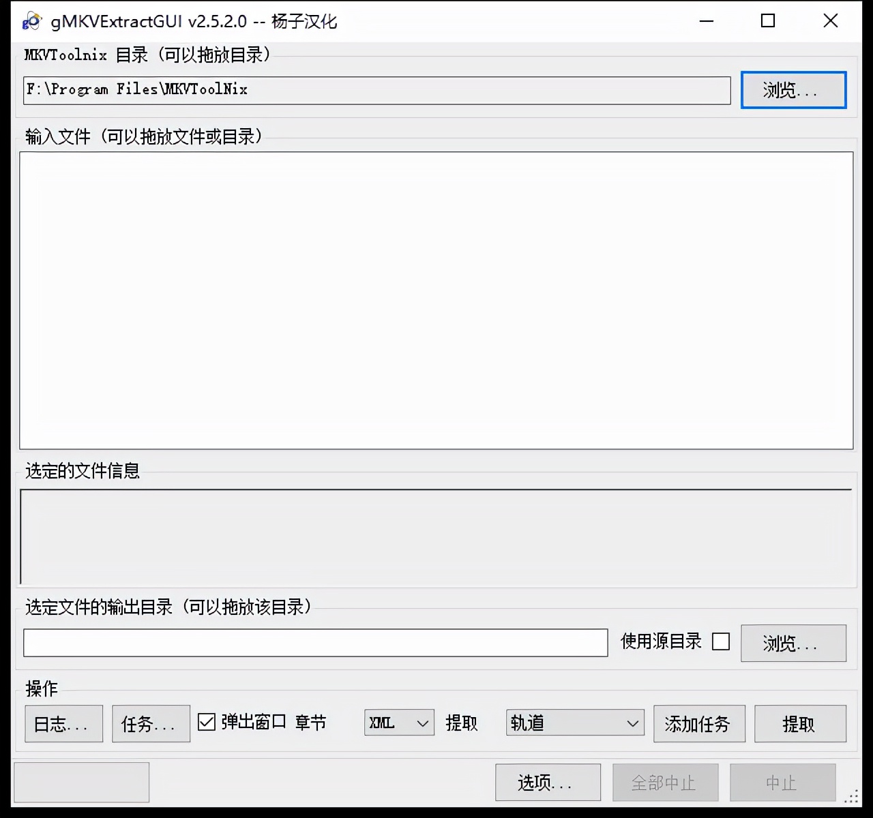The width and height of the screenshot is (873, 818).
Task: Click the 章节 label text
Action: click(x=311, y=723)
